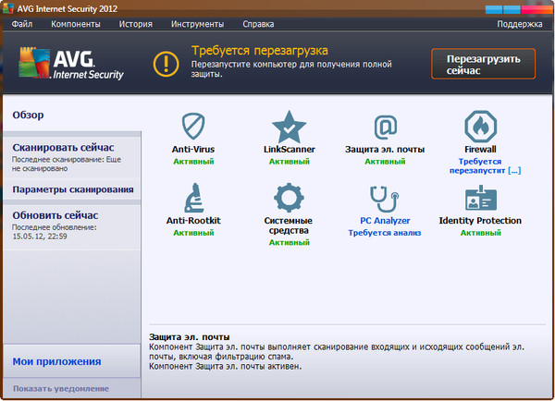Click the Перезагрузить сейчас button
The height and width of the screenshot is (401, 555).
[x=483, y=64]
